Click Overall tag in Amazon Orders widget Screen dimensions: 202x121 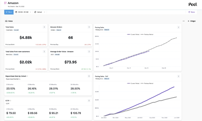(59, 30)
